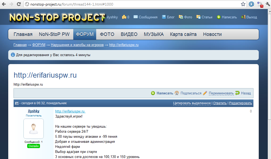Viewport: 271px width, 159px height.
Task: Open the ФОТО navigation item
Action: 107,34
